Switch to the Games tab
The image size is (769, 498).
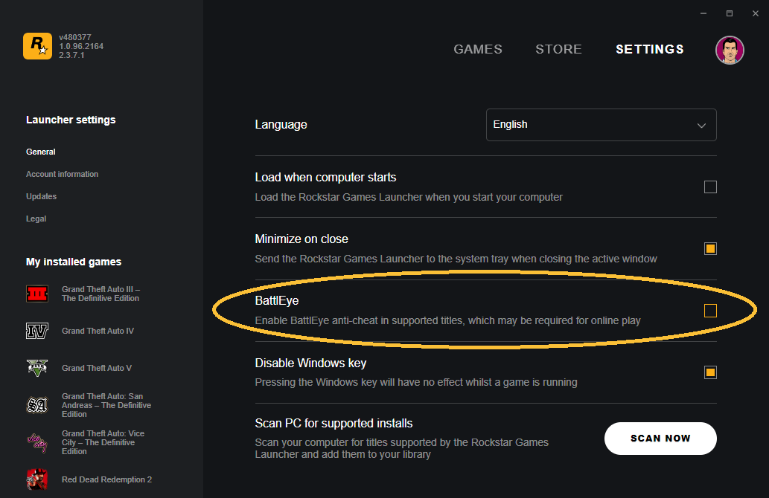[478, 50]
